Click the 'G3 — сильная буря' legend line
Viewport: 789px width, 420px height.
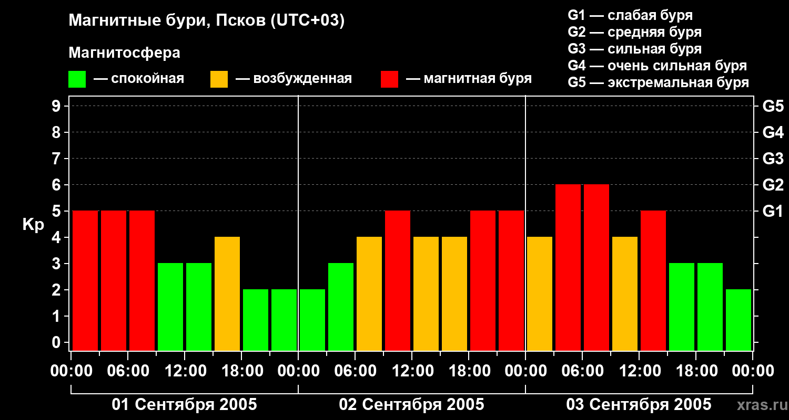(x=634, y=49)
